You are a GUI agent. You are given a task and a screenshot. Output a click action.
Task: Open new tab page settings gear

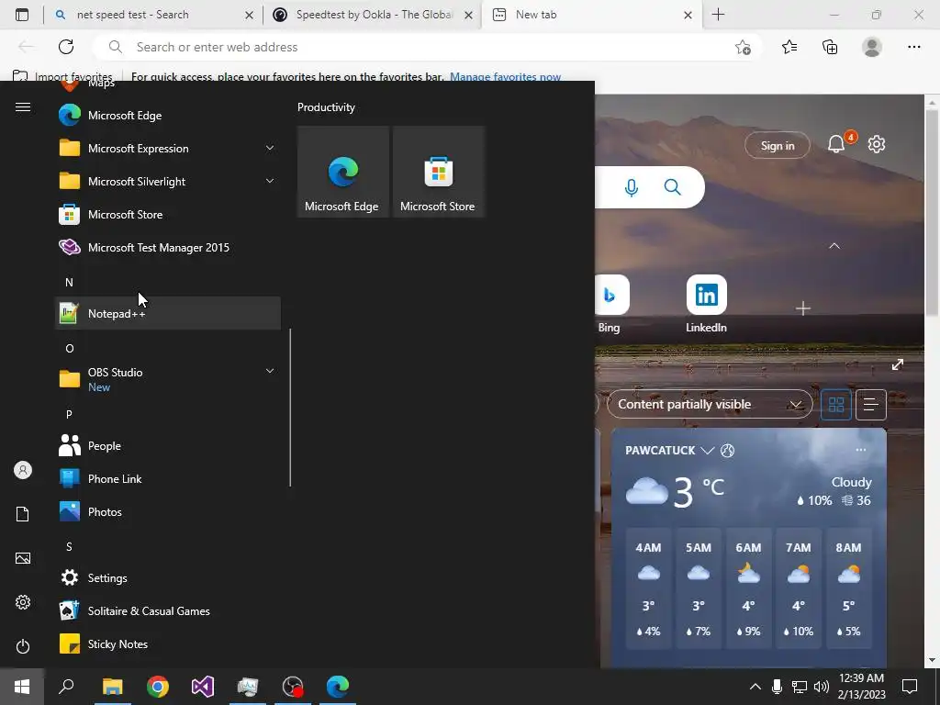tap(877, 144)
